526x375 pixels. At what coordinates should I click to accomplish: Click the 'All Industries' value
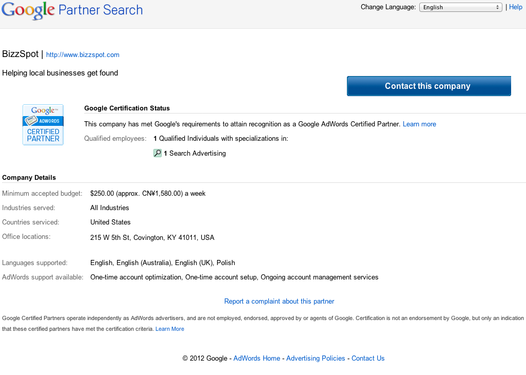point(110,208)
